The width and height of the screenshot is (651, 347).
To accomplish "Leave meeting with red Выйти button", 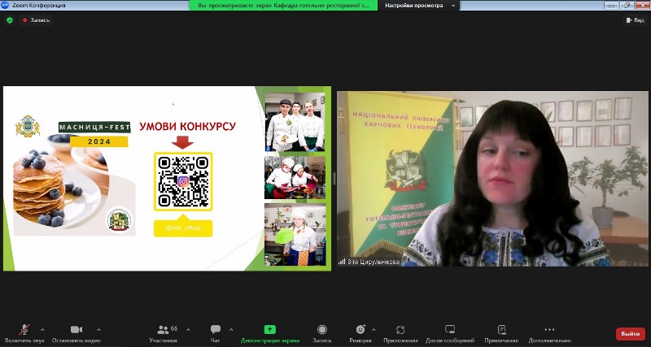I will coord(630,334).
